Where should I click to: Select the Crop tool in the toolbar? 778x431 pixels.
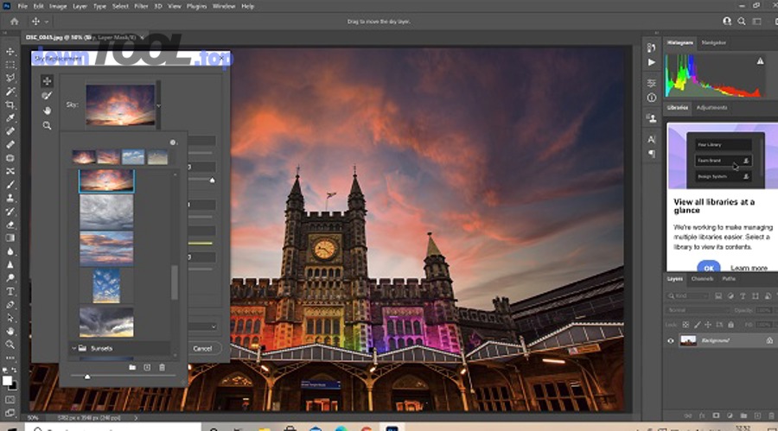10,105
